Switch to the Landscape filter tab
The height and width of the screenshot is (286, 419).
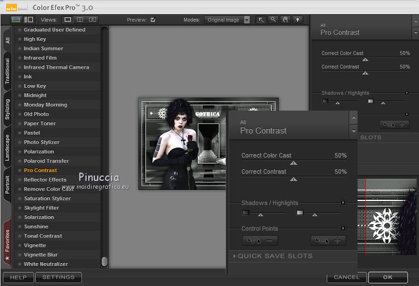point(7,147)
